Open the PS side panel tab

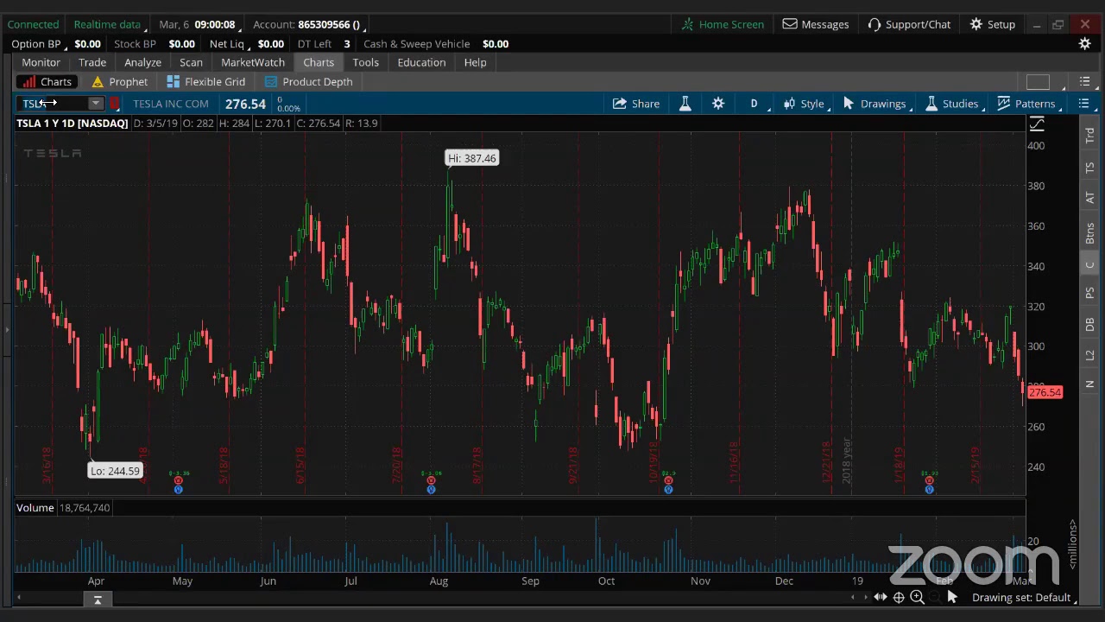pos(1090,294)
